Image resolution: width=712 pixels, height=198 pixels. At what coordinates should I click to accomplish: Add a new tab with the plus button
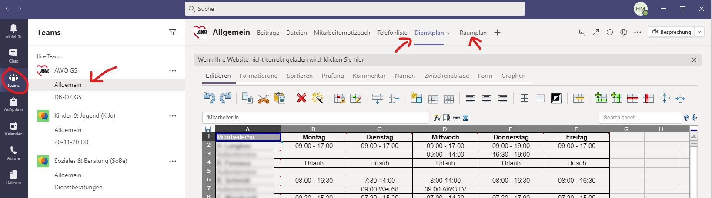click(498, 33)
